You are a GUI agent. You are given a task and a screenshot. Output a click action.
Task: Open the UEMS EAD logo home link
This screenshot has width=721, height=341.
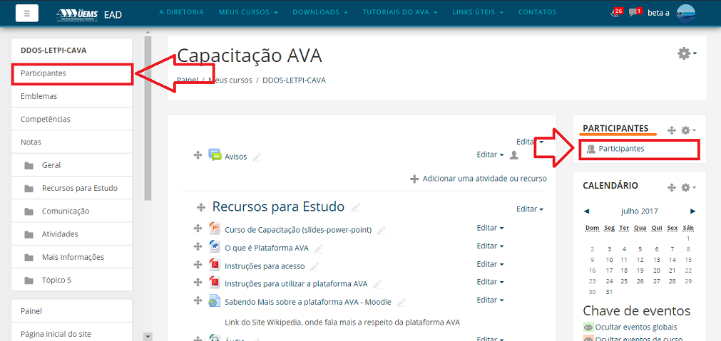pos(88,14)
